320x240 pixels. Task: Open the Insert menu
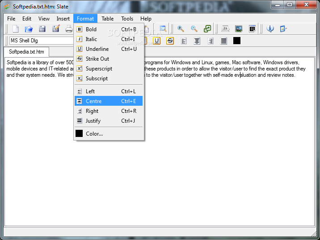pos(63,19)
